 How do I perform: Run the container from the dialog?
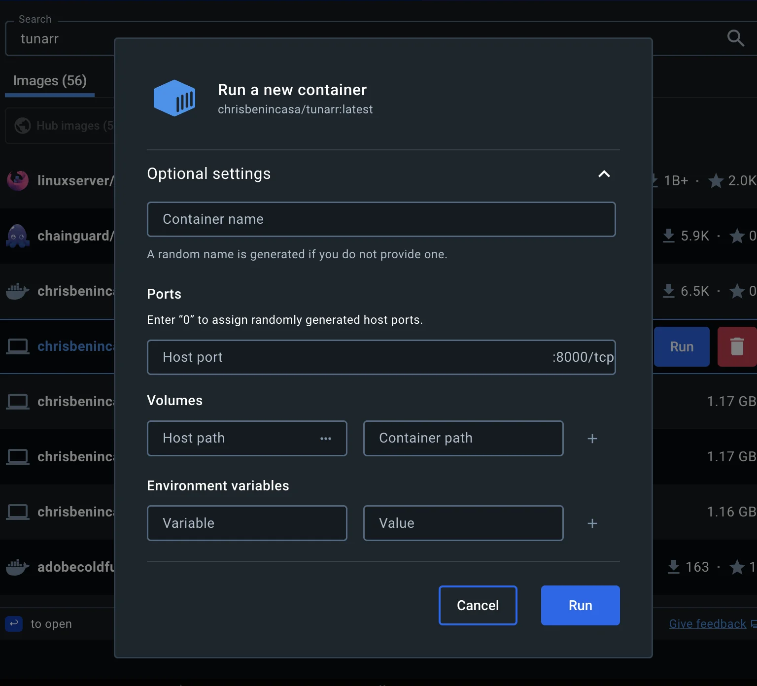tap(580, 605)
